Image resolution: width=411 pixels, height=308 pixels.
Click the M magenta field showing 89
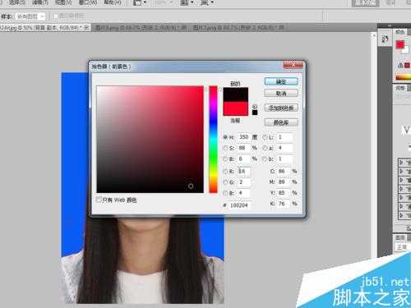coord(284,182)
